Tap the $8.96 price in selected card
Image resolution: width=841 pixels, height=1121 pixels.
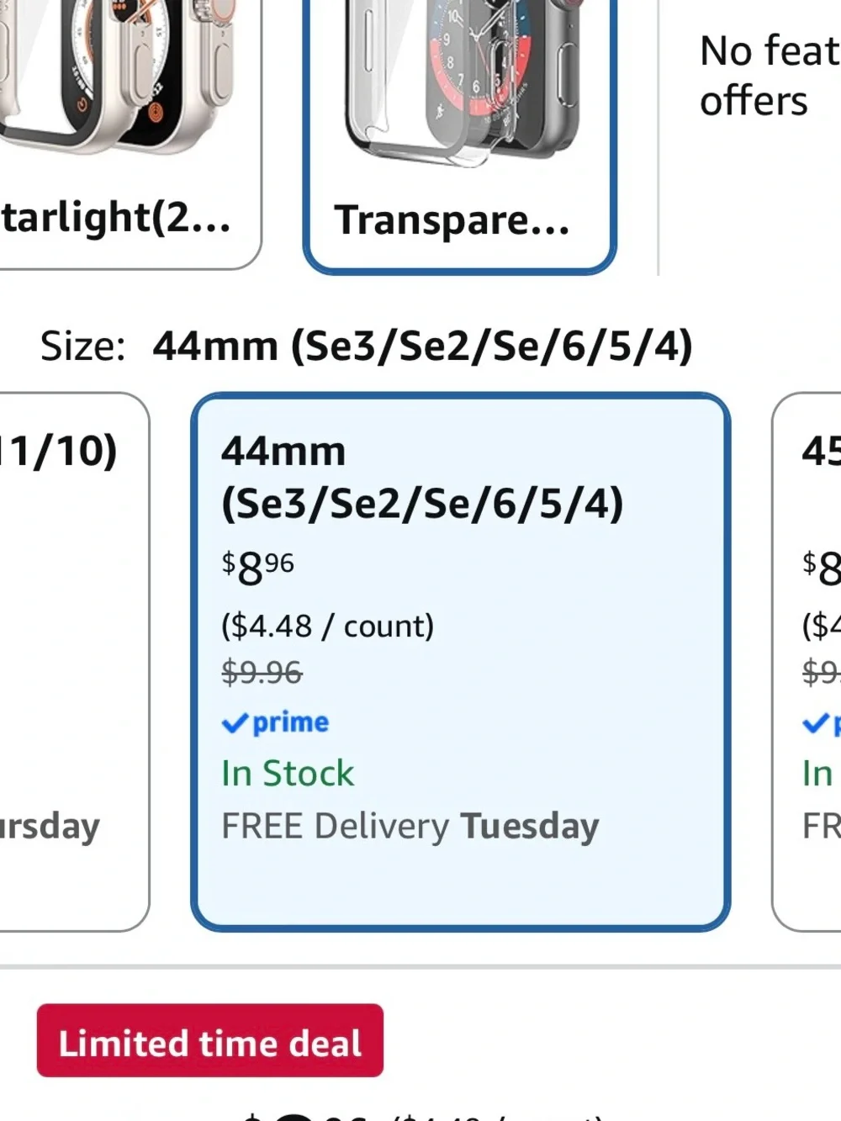point(257,568)
